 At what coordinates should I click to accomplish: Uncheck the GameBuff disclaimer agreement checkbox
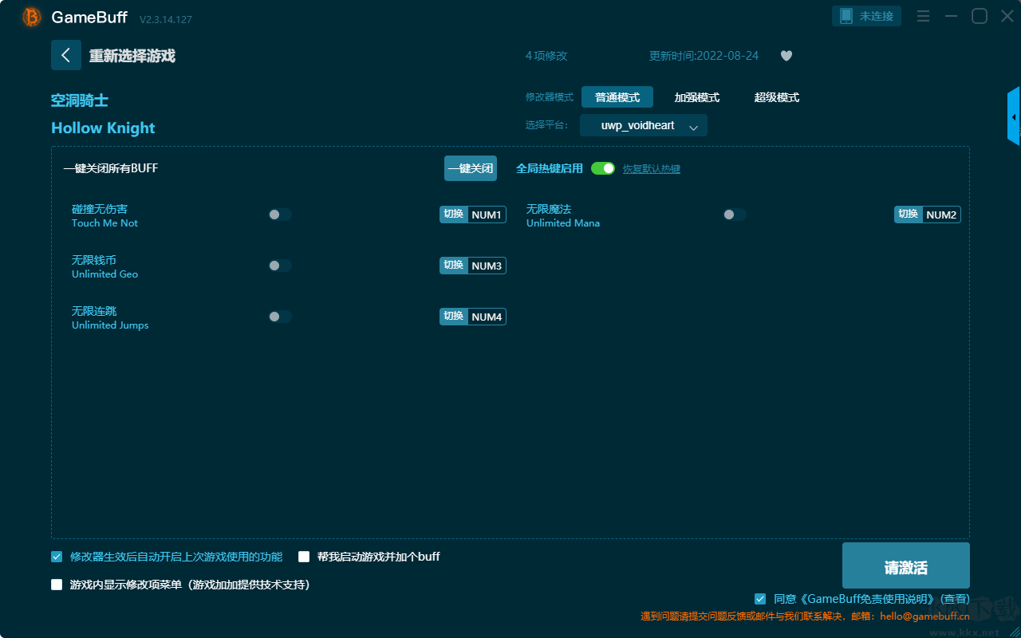pyautogui.click(x=760, y=599)
